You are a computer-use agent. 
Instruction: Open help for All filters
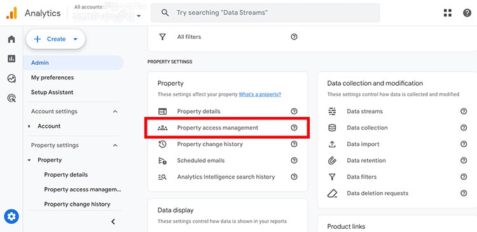tap(294, 37)
